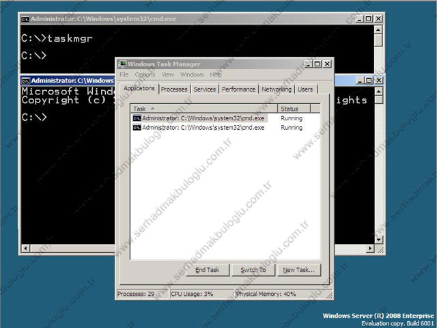
Task: Click the cmd icon of the second task row
Action: (x=137, y=128)
